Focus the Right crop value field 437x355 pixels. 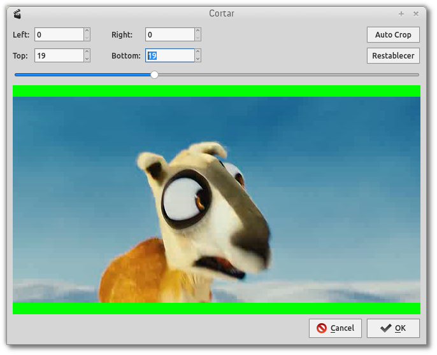click(x=169, y=34)
